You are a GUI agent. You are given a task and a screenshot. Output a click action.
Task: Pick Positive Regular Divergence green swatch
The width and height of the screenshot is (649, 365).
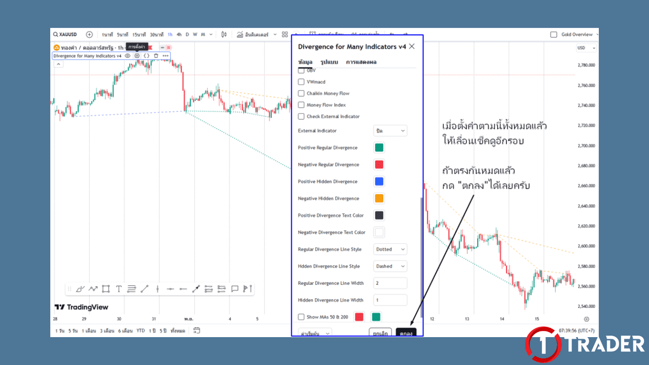379,148
